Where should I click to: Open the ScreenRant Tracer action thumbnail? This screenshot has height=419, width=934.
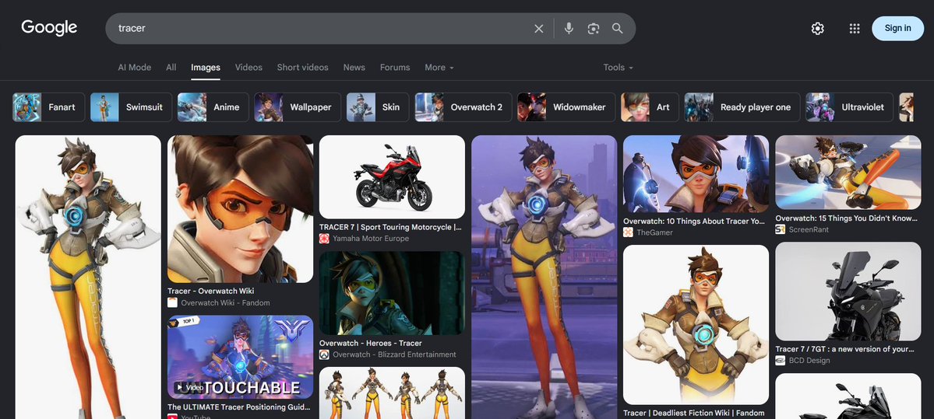click(x=848, y=173)
